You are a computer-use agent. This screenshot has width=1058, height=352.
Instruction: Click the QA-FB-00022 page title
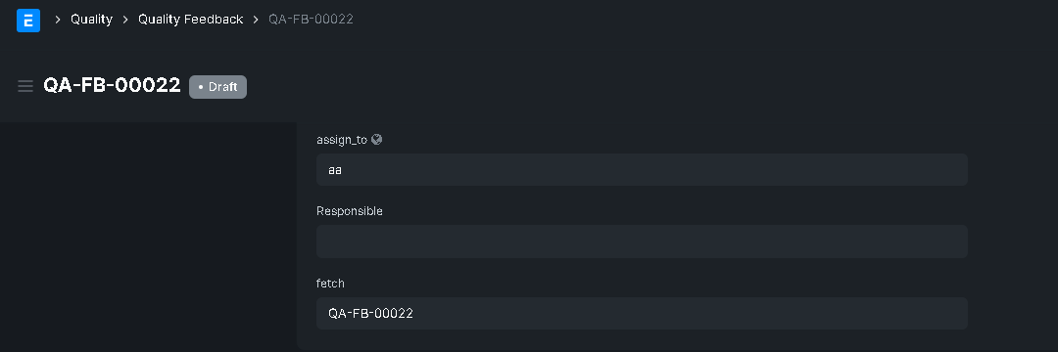click(x=112, y=85)
